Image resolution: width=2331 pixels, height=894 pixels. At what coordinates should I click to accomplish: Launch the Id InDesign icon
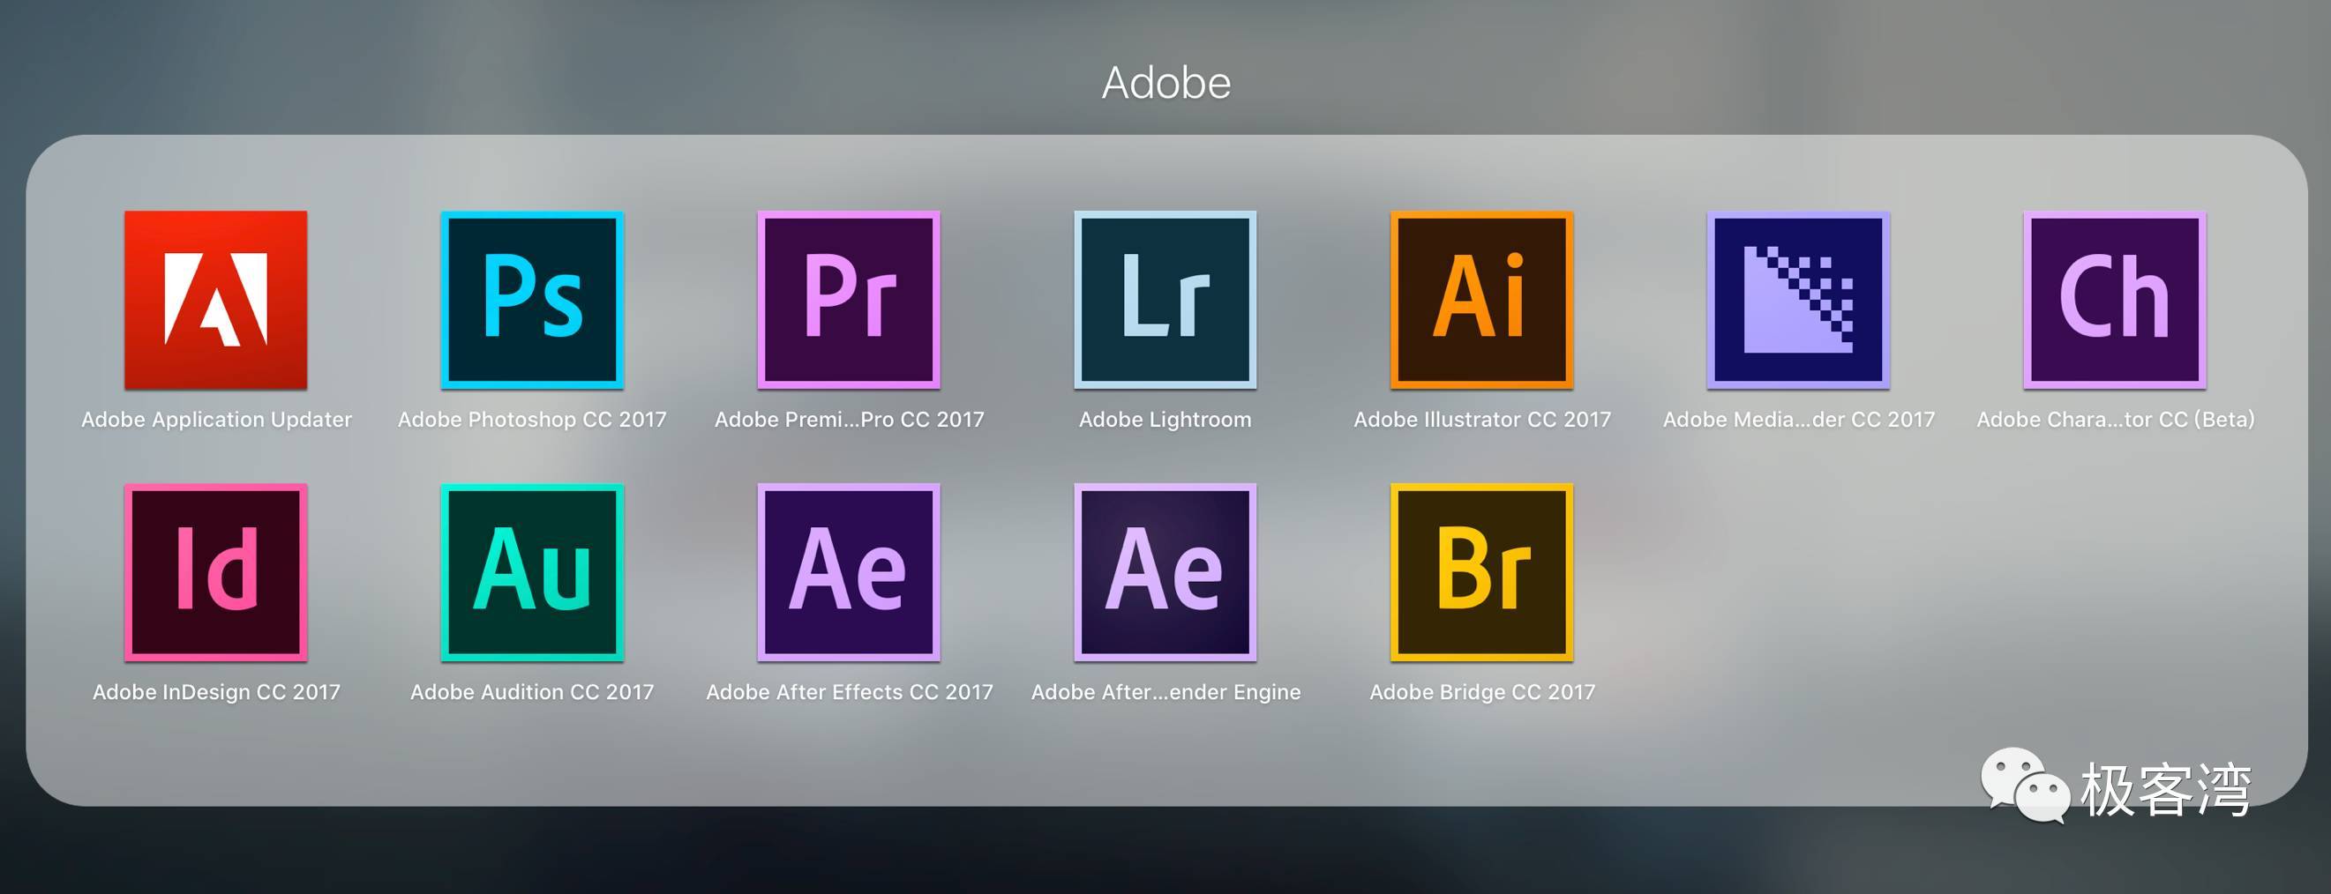(x=215, y=572)
